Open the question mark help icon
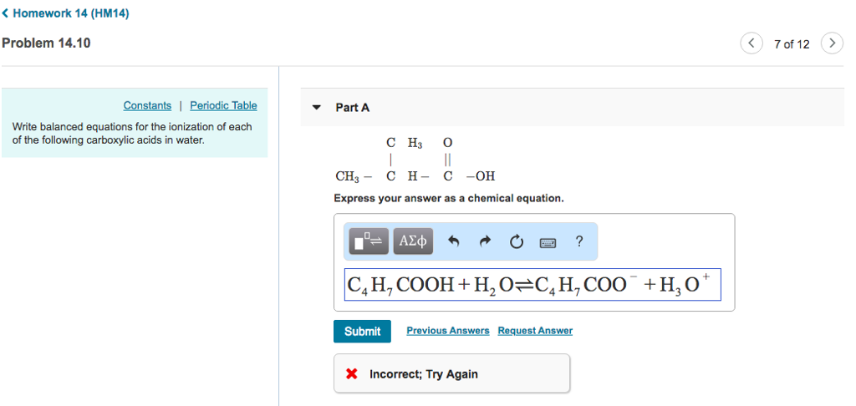The width and height of the screenshot is (856, 406). coord(579,241)
